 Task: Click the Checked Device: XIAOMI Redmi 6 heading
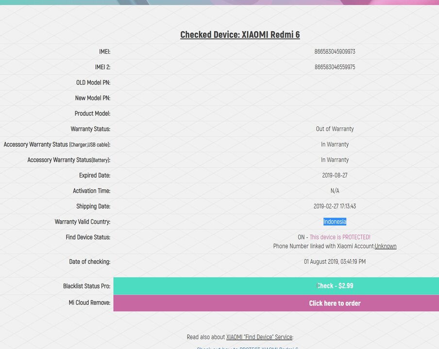(240, 34)
